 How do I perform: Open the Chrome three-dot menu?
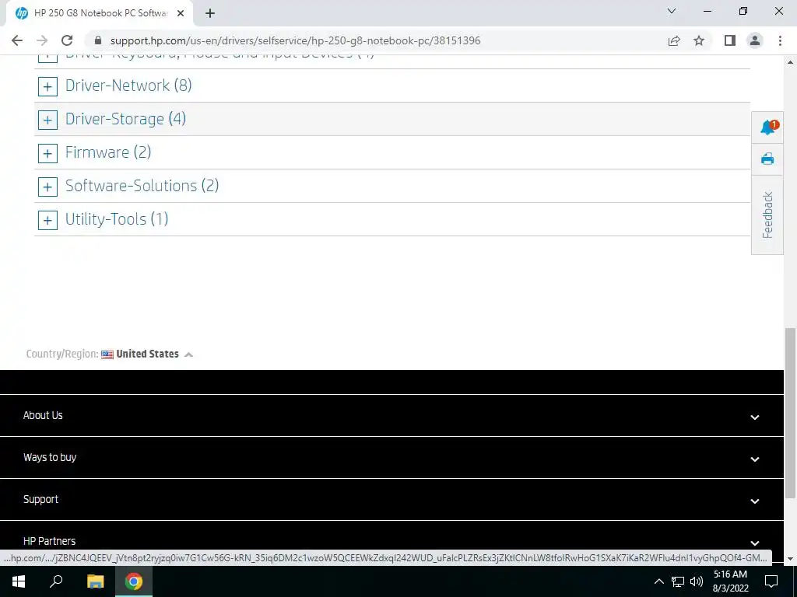tap(780, 40)
